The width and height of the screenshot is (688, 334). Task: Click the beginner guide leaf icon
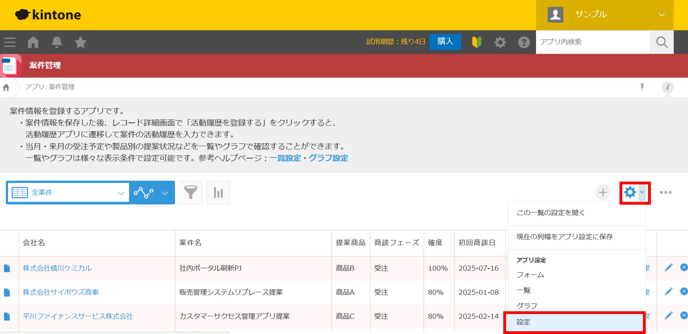pos(476,42)
